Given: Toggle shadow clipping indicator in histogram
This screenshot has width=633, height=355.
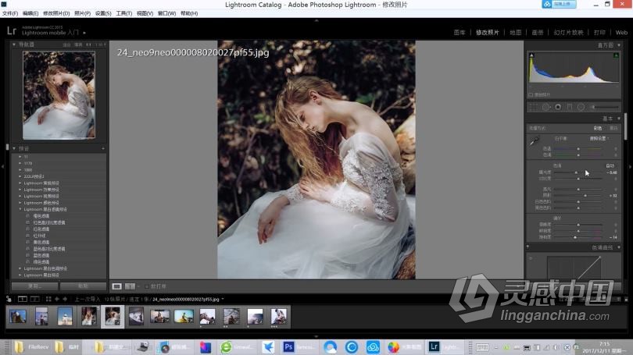Looking at the screenshot, I should pos(531,55).
